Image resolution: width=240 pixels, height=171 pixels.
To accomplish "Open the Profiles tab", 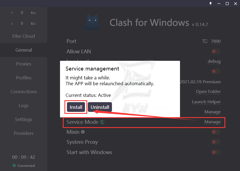I will coord(24,78).
